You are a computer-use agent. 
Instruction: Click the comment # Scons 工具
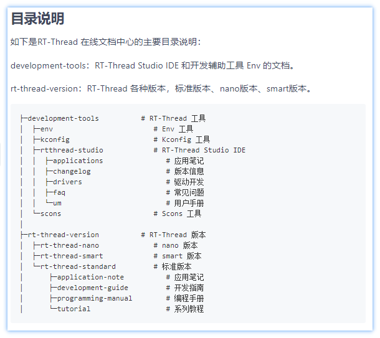[x=178, y=214]
